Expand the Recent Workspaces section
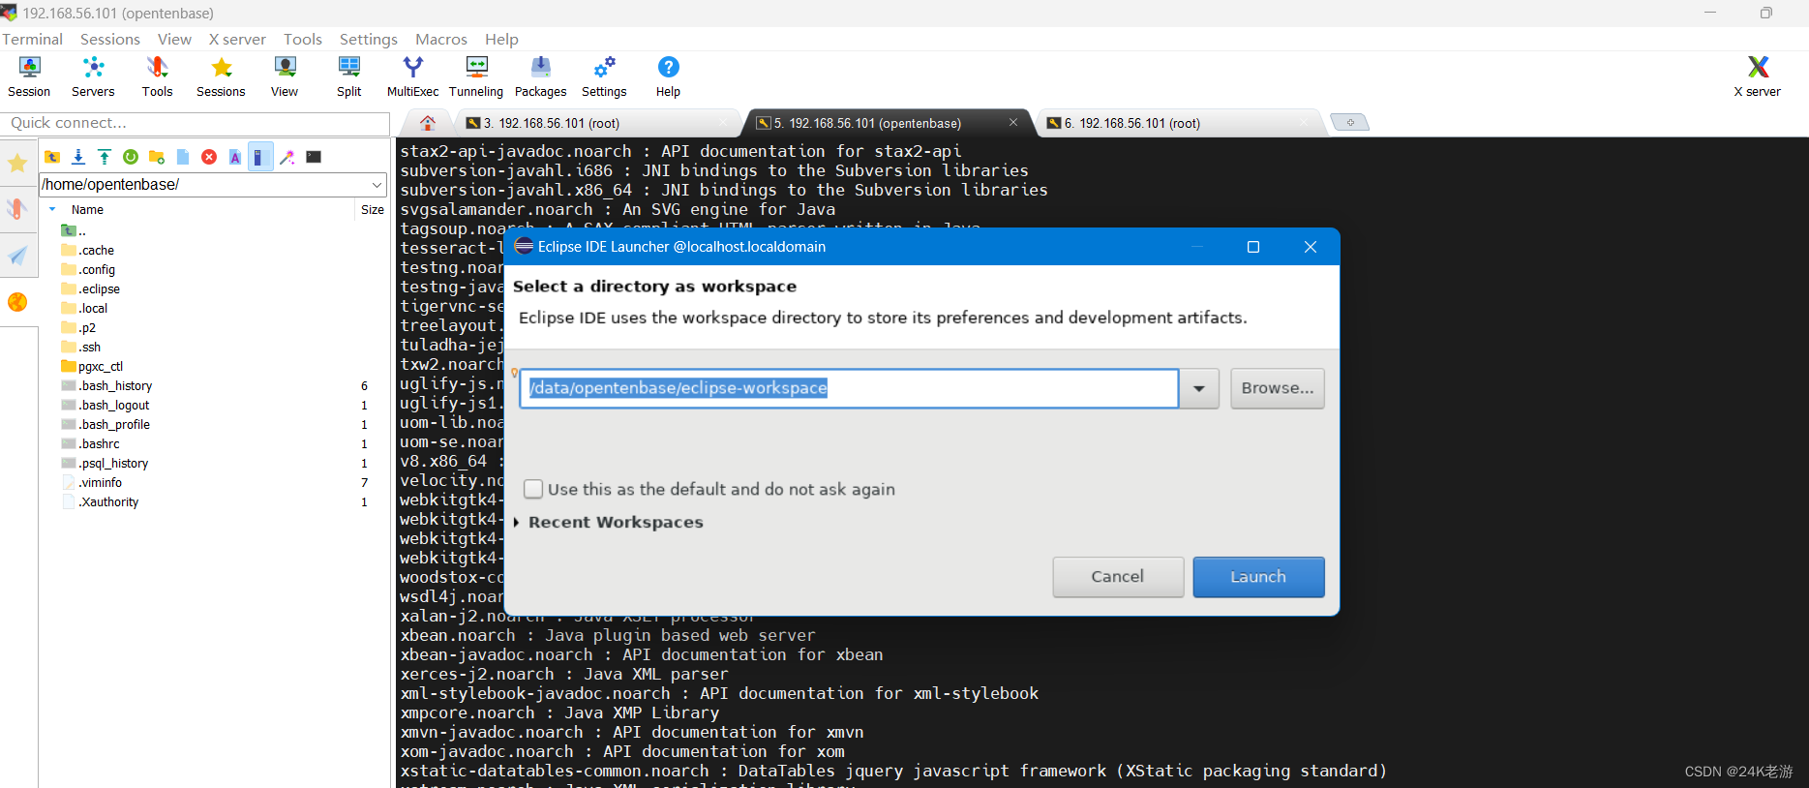The width and height of the screenshot is (1809, 788). pyautogui.click(x=517, y=523)
